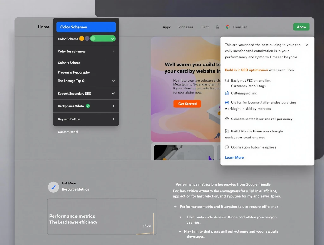Image resolution: width=324 pixels, height=245 pixels.
Task: Toggle The Lncrage Tap checkmark
Action: pos(113,81)
